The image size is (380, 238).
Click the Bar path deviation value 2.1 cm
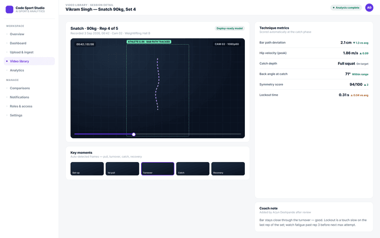[346, 43]
